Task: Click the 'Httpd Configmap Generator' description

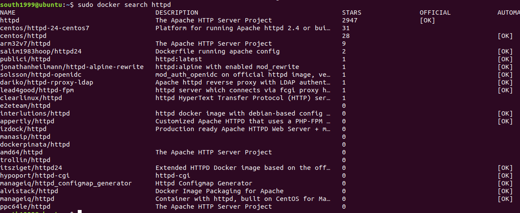Action: pyautogui.click(x=203, y=183)
